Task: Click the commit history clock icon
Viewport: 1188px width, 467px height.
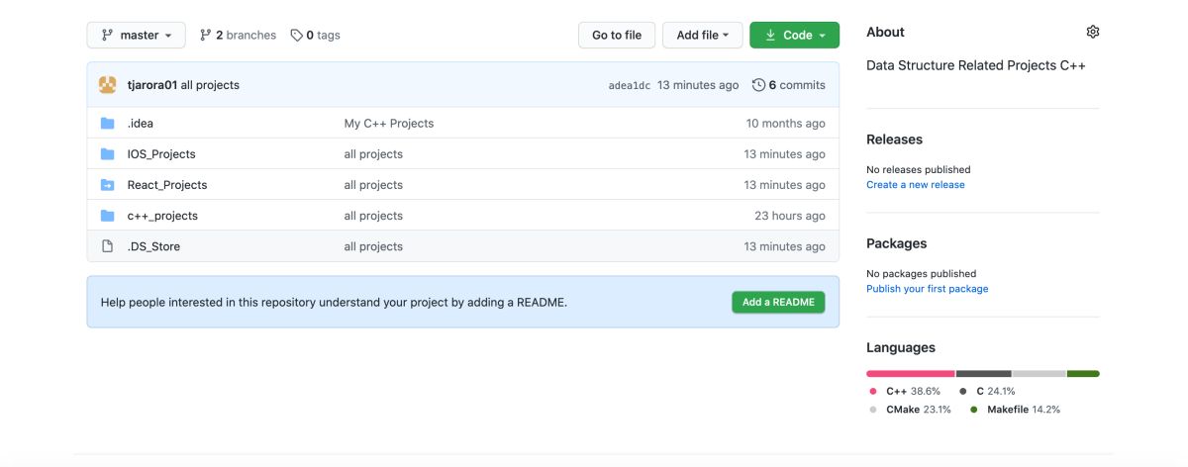Action: [758, 85]
